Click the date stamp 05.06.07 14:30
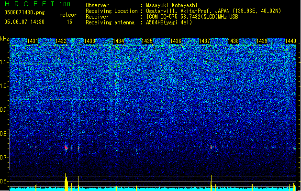Viewport: 301px width, 191px height. 24,22
